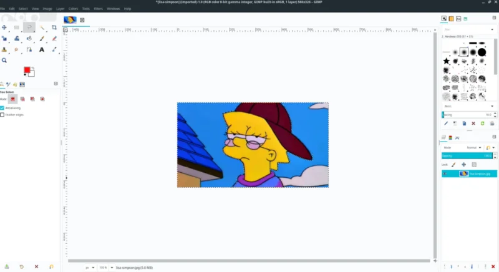
Task: Select the Text tool
Action: tap(42, 50)
